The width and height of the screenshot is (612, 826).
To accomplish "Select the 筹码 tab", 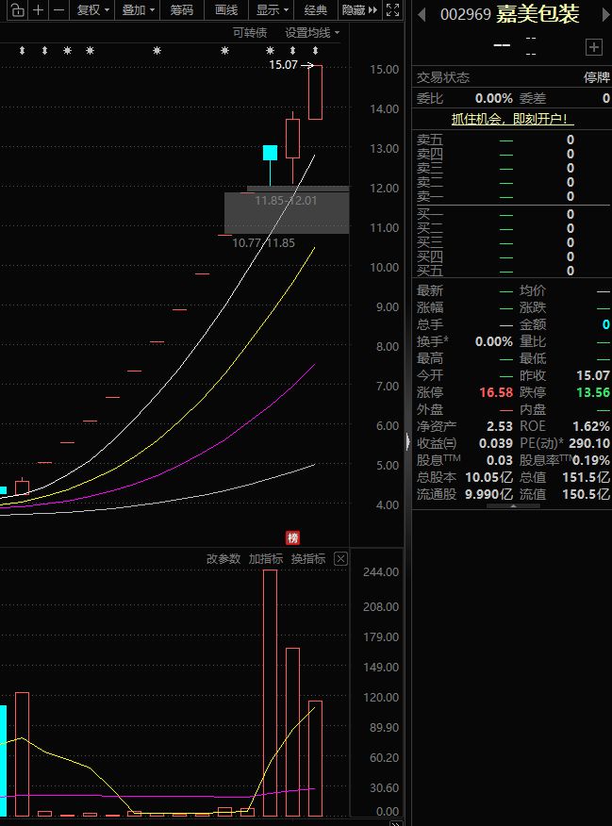I will [x=181, y=10].
